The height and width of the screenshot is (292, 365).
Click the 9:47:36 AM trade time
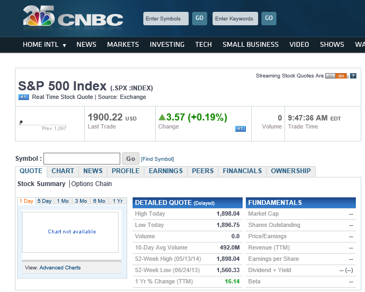308,118
